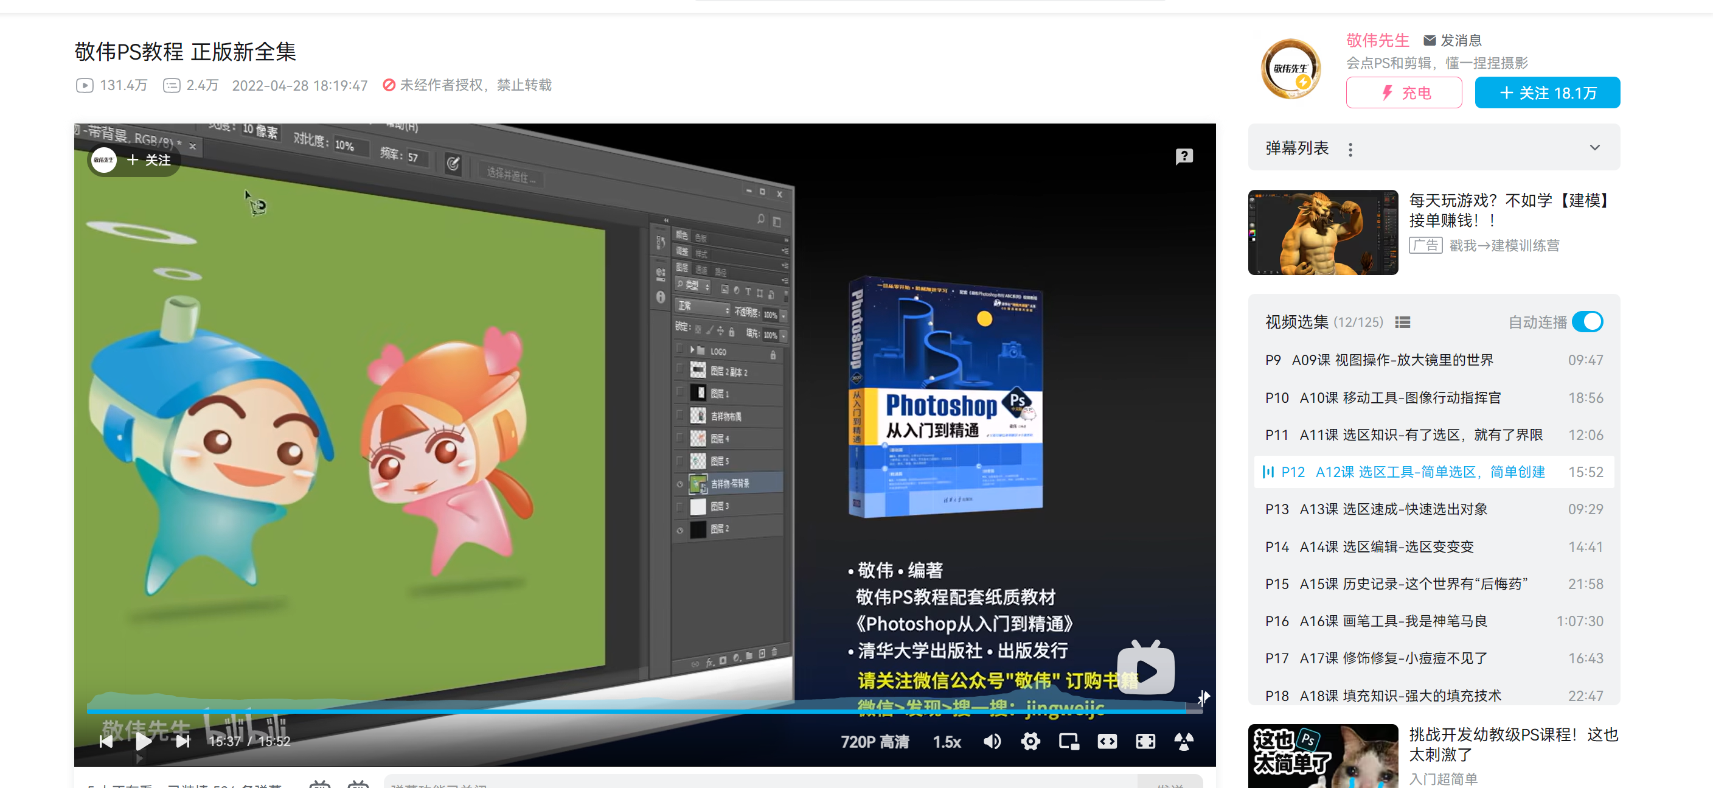Open P15 A15课 历史记录 episode

click(x=1434, y=584)
